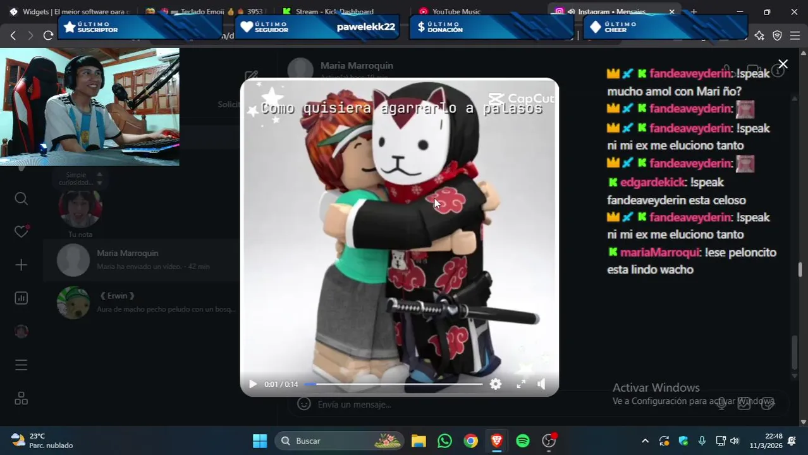Open the Maria Marroquin conversation
Screen dimensions: 808x455
142,259
